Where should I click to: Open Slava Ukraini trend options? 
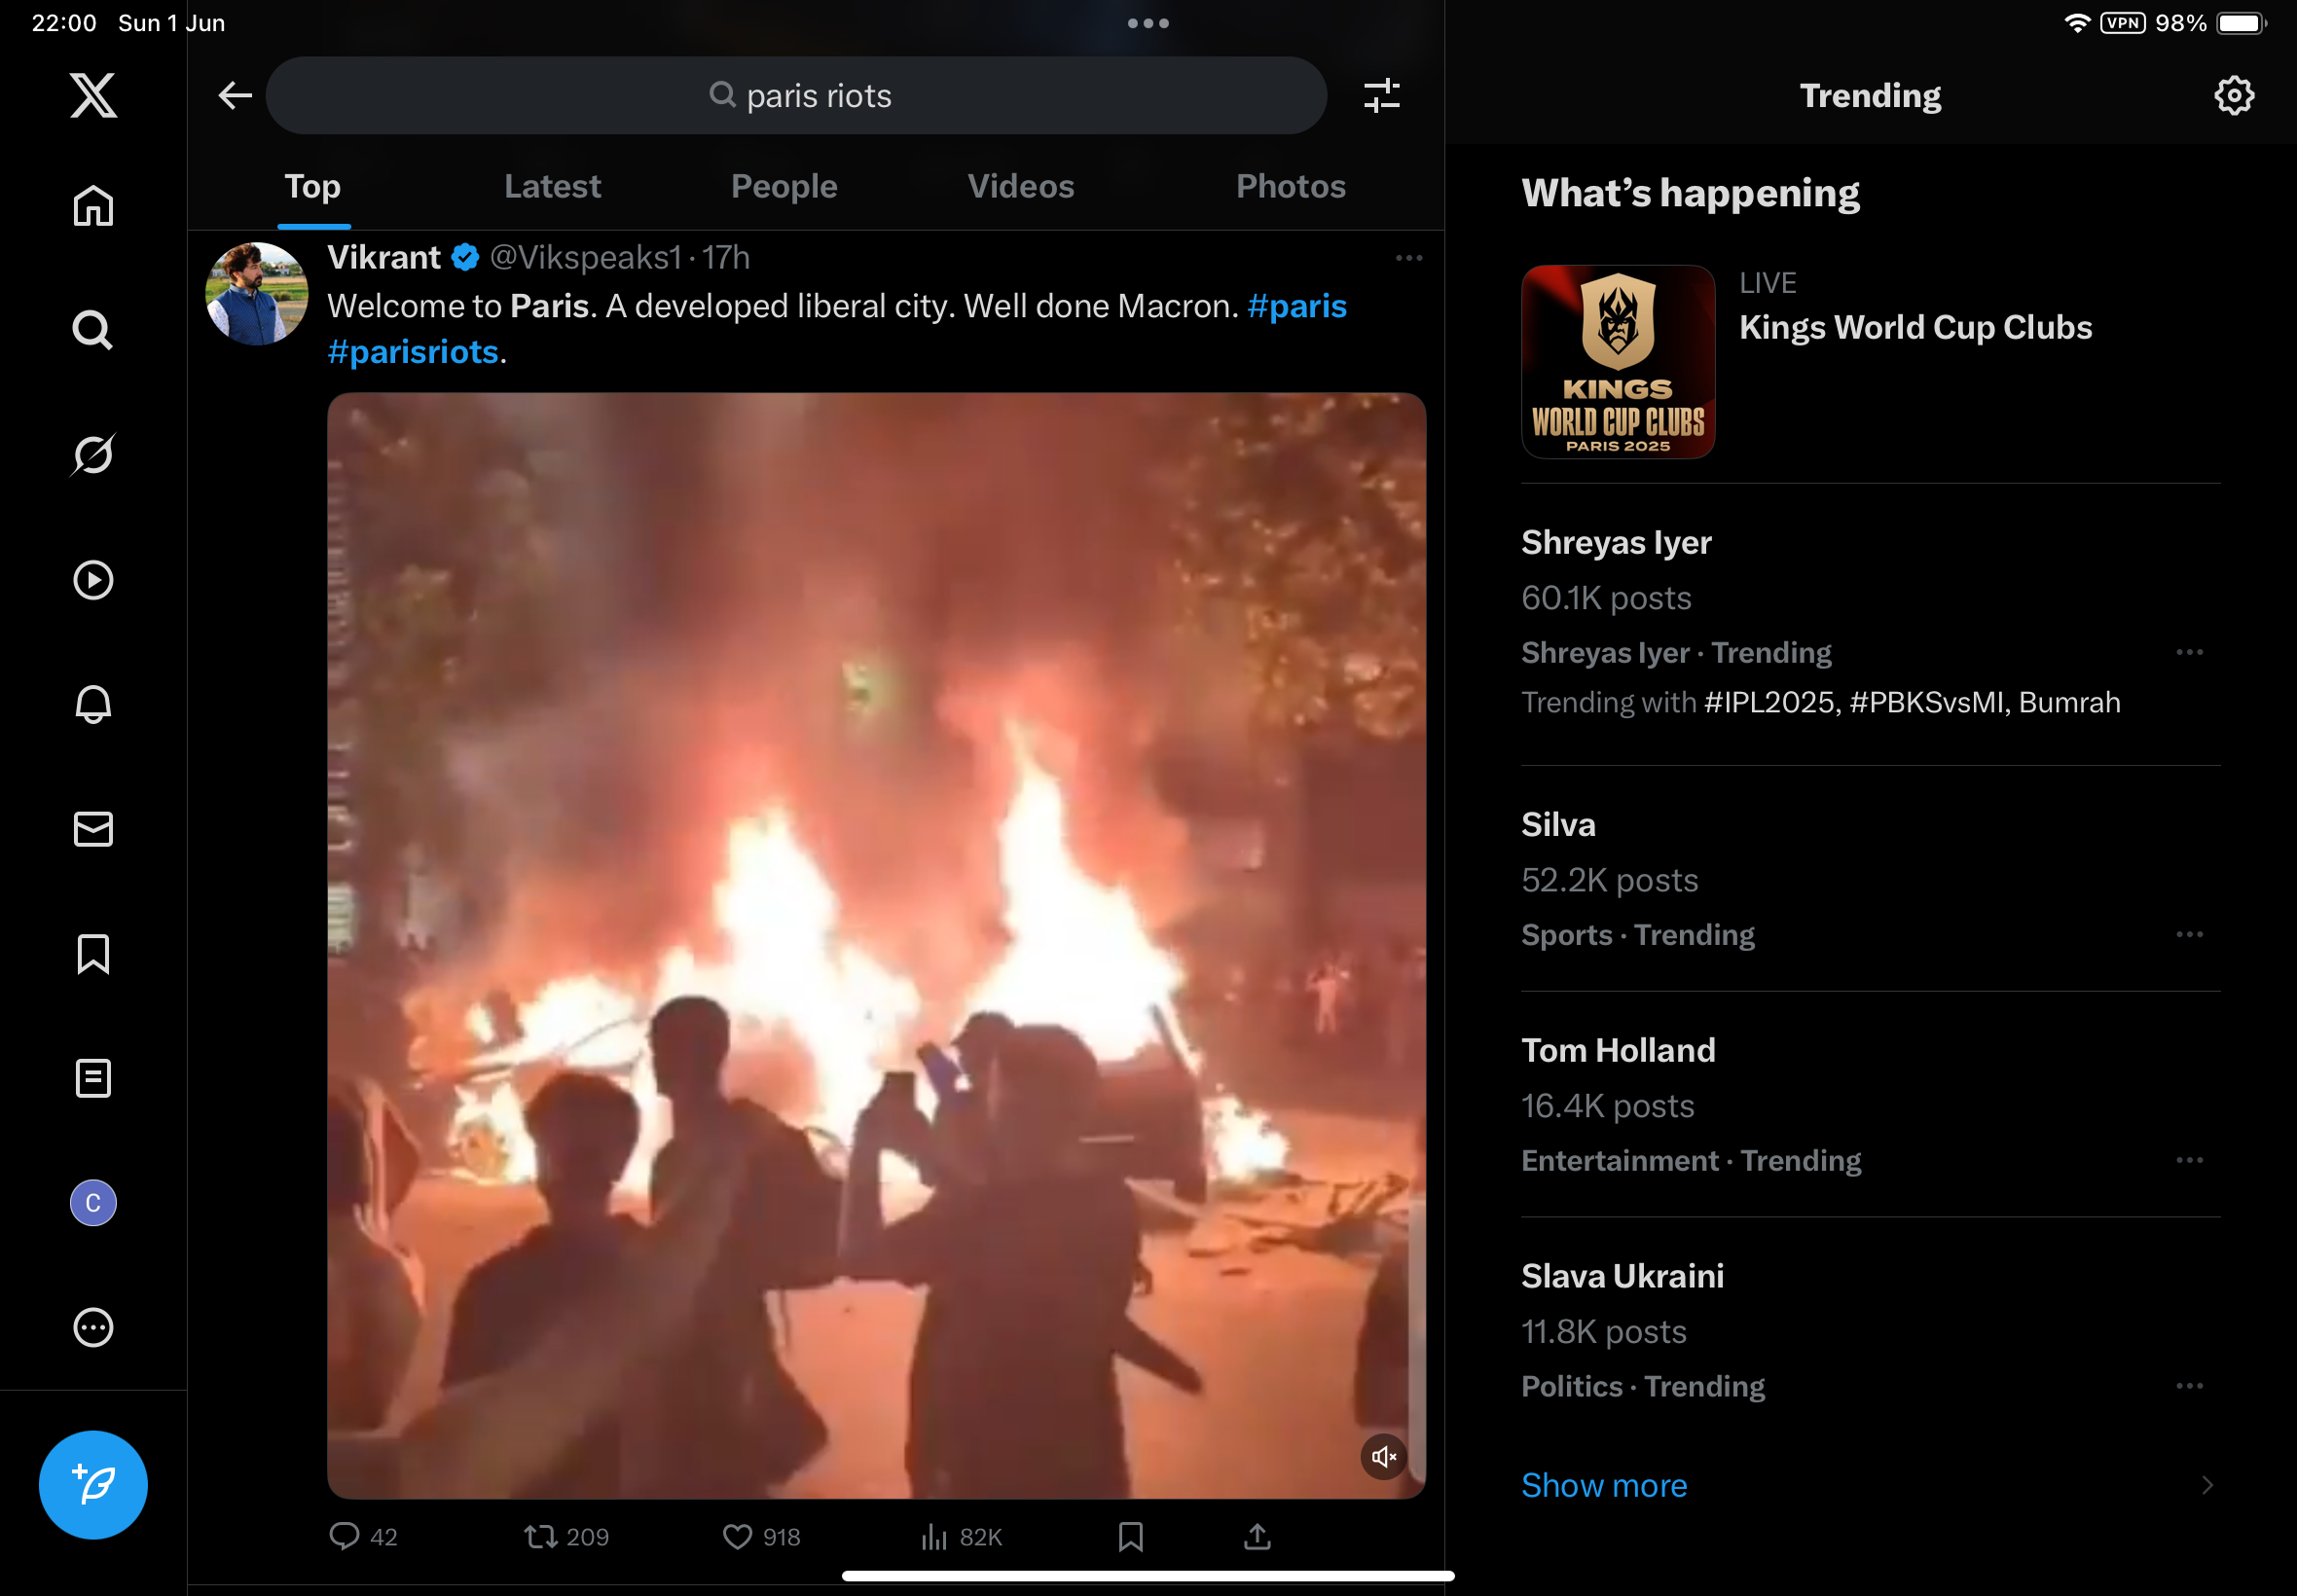click(x=2189, y=1387)
